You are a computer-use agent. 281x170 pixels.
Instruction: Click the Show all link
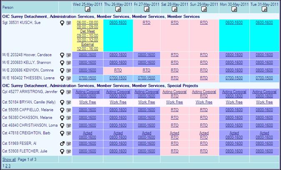point(9,160)
